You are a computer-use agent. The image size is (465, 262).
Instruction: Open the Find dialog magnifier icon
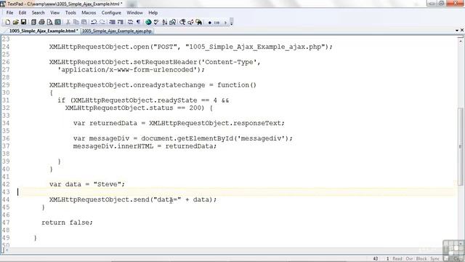tap(182, 23)
